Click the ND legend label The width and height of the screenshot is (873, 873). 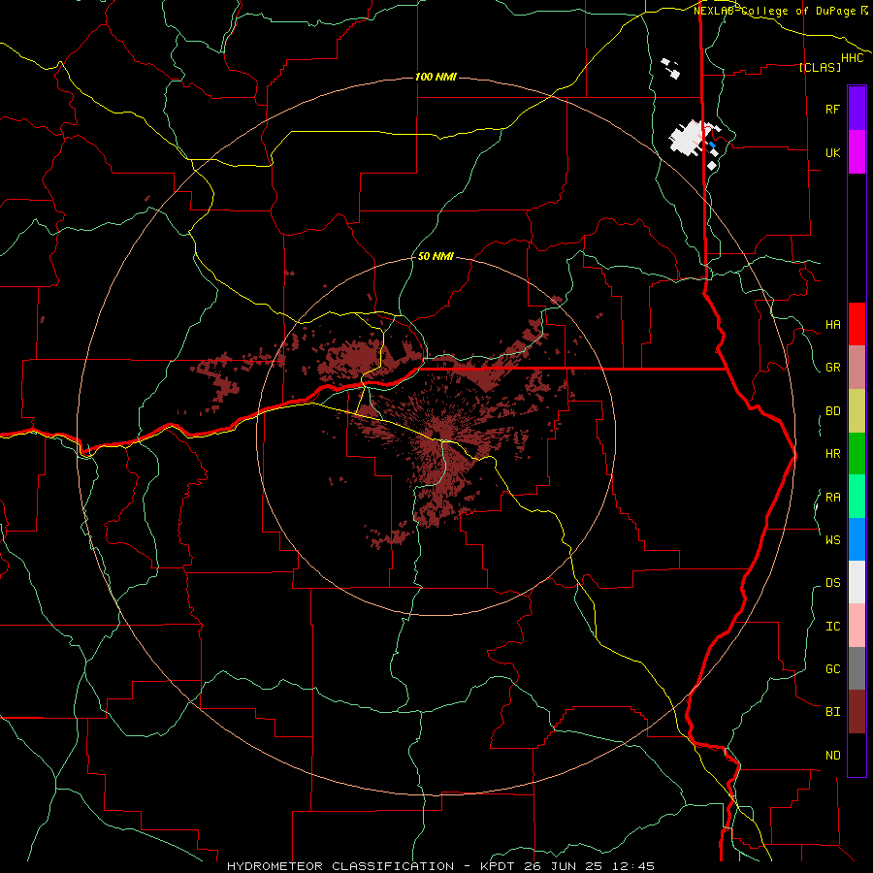(x=832, y=756)
